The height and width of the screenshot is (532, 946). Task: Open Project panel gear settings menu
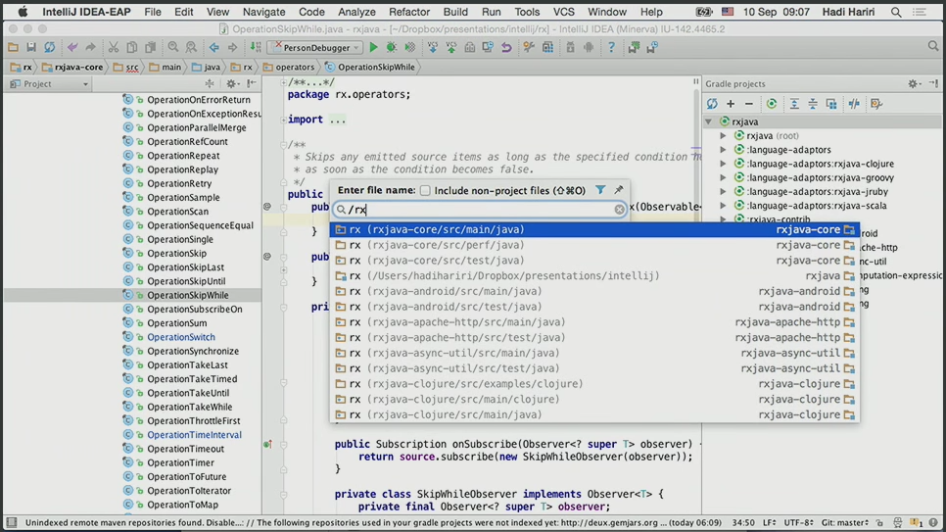pyautogui.click(x=231, y=84)
